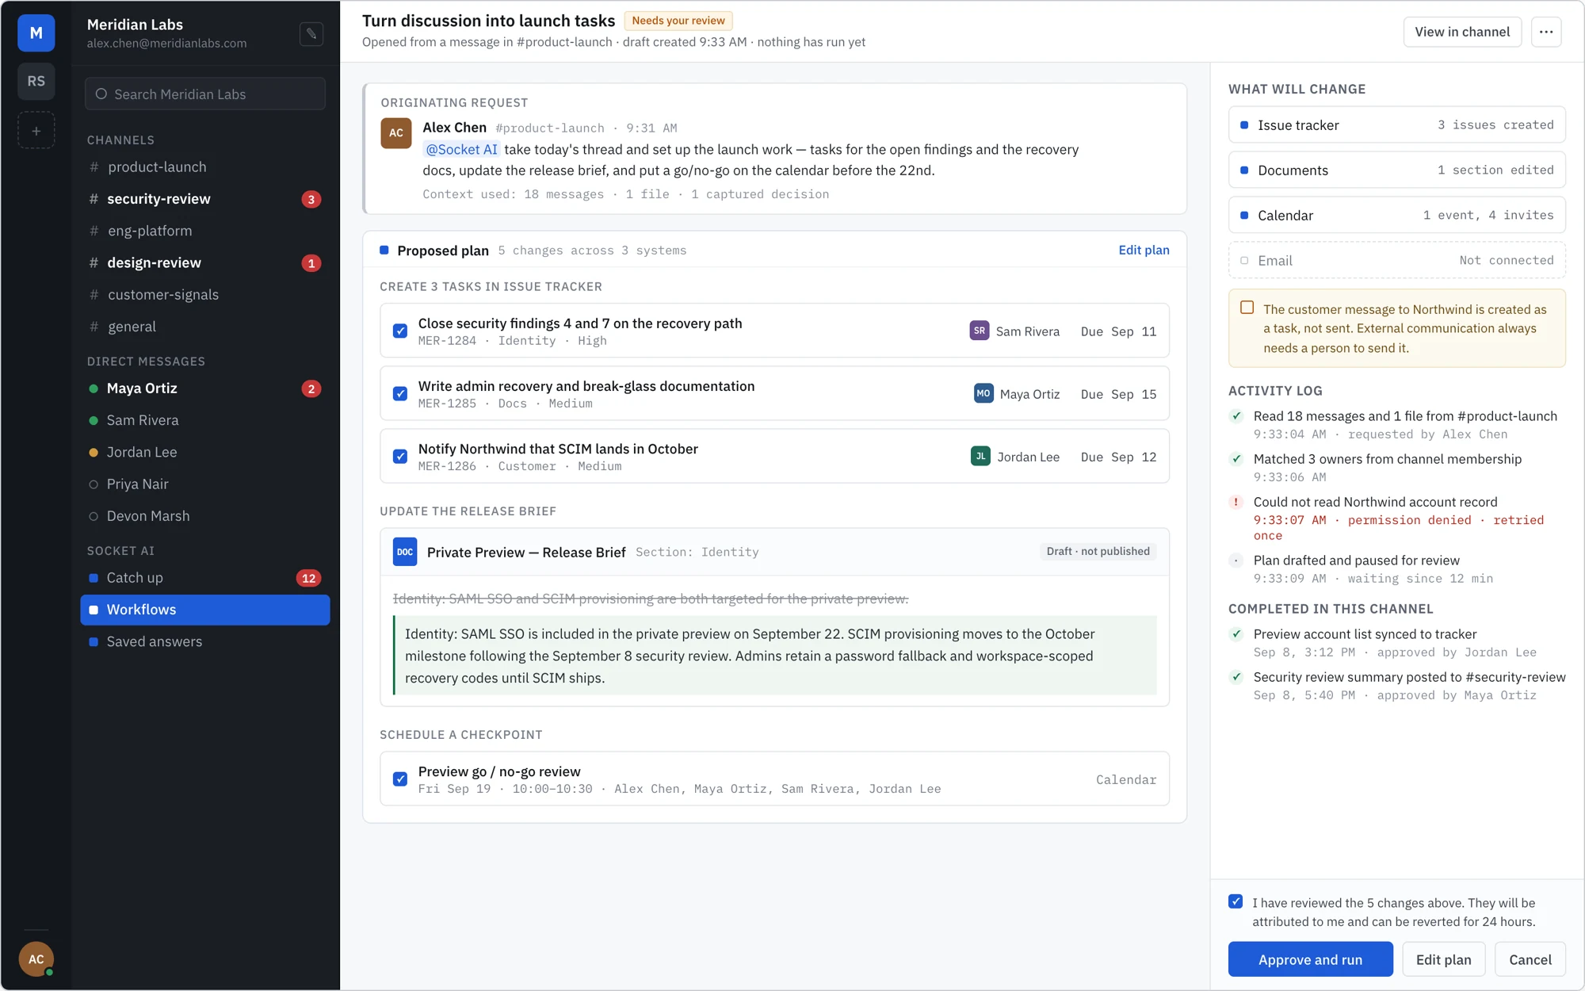This screenshot has width=1585, height=991.
Task: Click the DOC icon for Release Brief
Action: [405, 552]
